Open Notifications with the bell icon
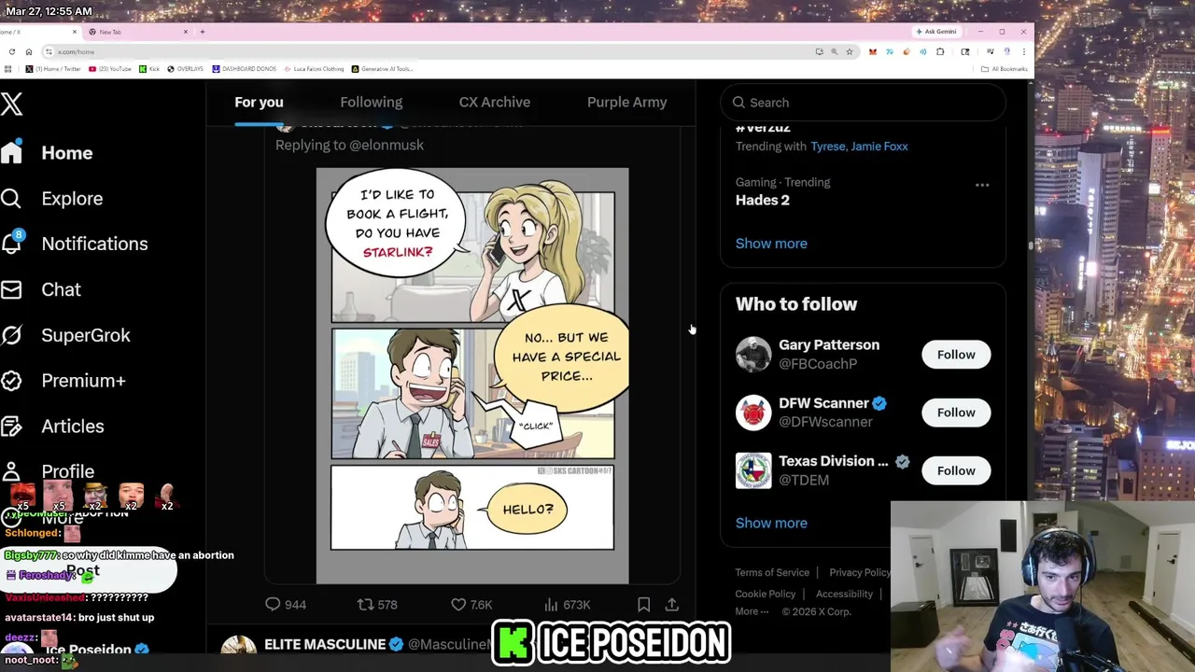 [74, 244]
